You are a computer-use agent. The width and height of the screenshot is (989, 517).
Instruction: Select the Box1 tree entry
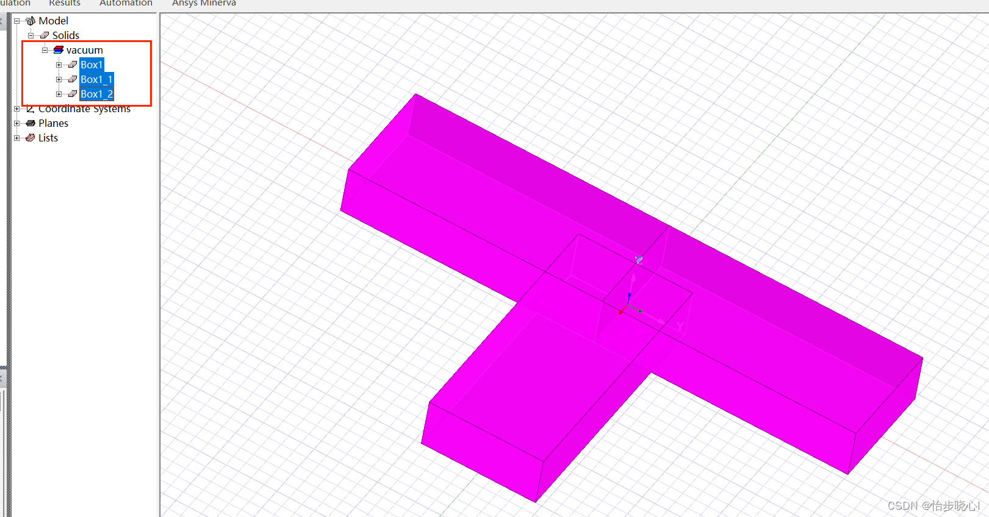92,65
